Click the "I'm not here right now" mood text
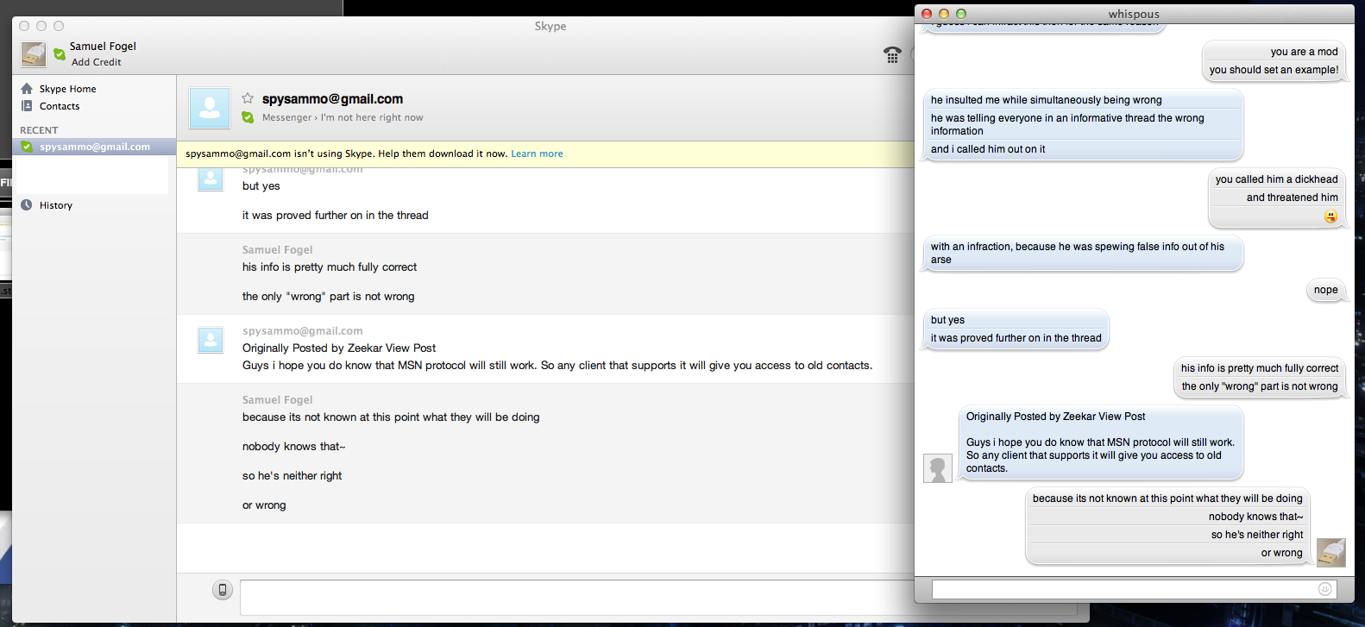This screenshot has height=627, width=1365. coord(372,117)
